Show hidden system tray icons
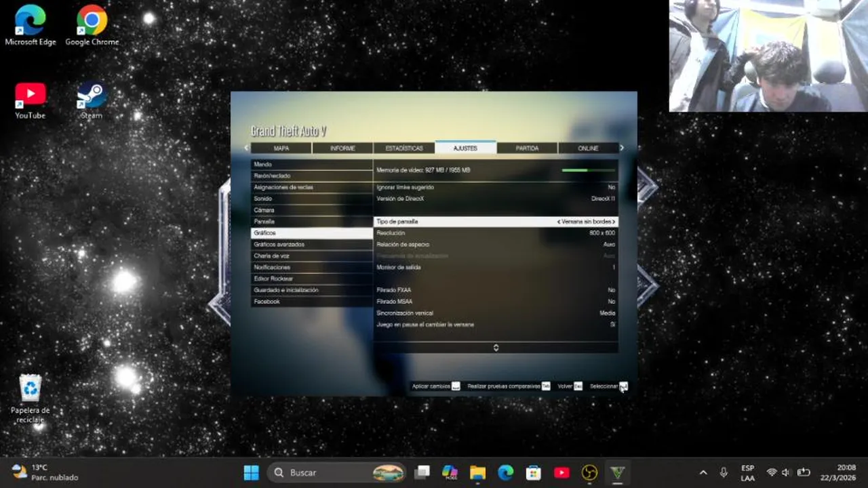The width and height of the screenshot is (868, 488). click(703, 472)
